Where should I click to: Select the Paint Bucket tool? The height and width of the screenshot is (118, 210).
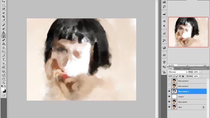4,44
